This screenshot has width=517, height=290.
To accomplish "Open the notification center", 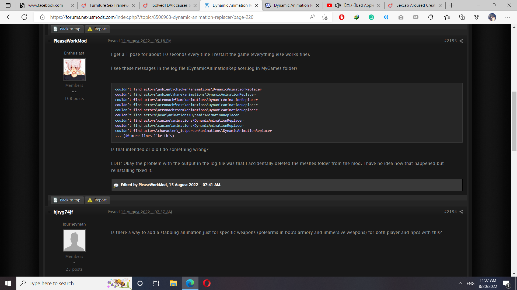I will pyautogui.click(x=506, y=283).
